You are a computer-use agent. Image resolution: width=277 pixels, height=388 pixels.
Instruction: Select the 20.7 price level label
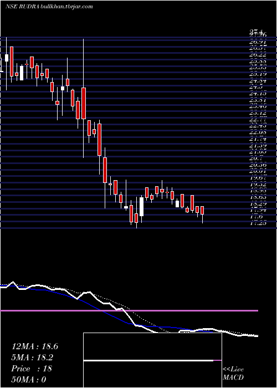point(256,159)
